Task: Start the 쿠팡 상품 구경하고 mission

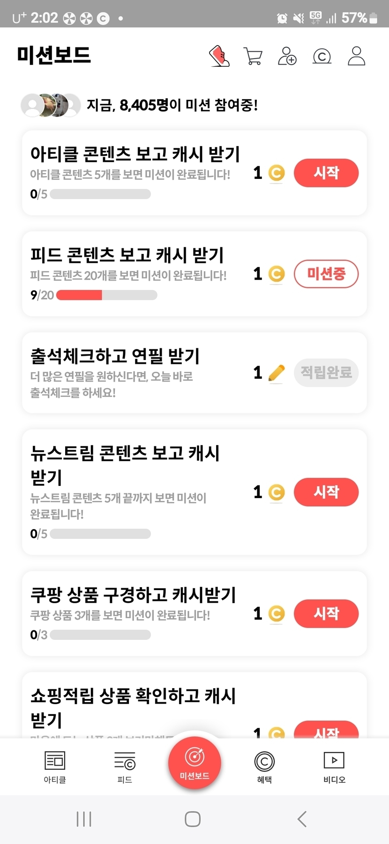Action: tap(326, 614)
